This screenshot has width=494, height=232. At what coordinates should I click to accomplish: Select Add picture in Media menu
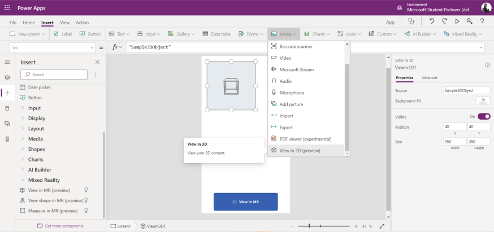(306, 104)
